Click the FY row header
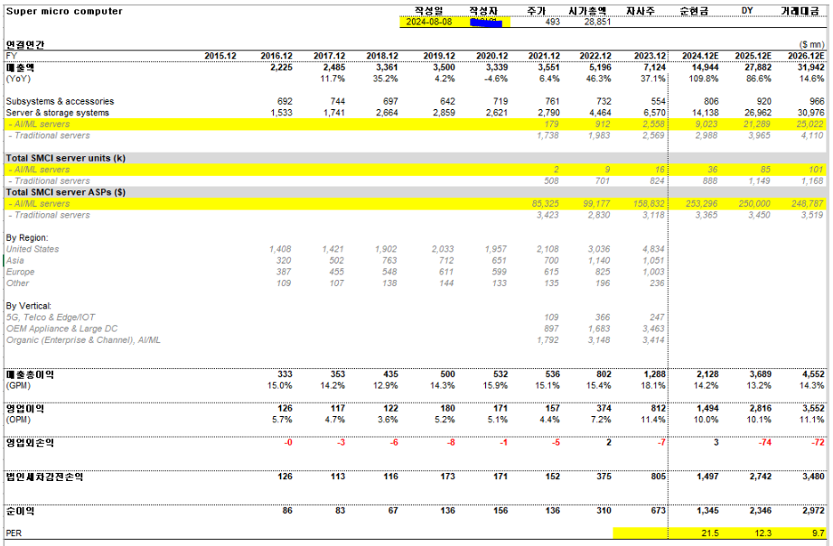Screen dimensions: 833x546 pos(12,56)
